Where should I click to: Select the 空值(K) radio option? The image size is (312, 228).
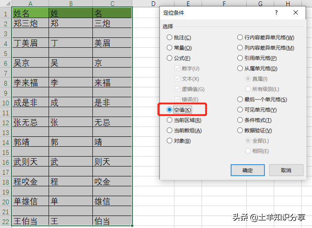tap(179, 110)
